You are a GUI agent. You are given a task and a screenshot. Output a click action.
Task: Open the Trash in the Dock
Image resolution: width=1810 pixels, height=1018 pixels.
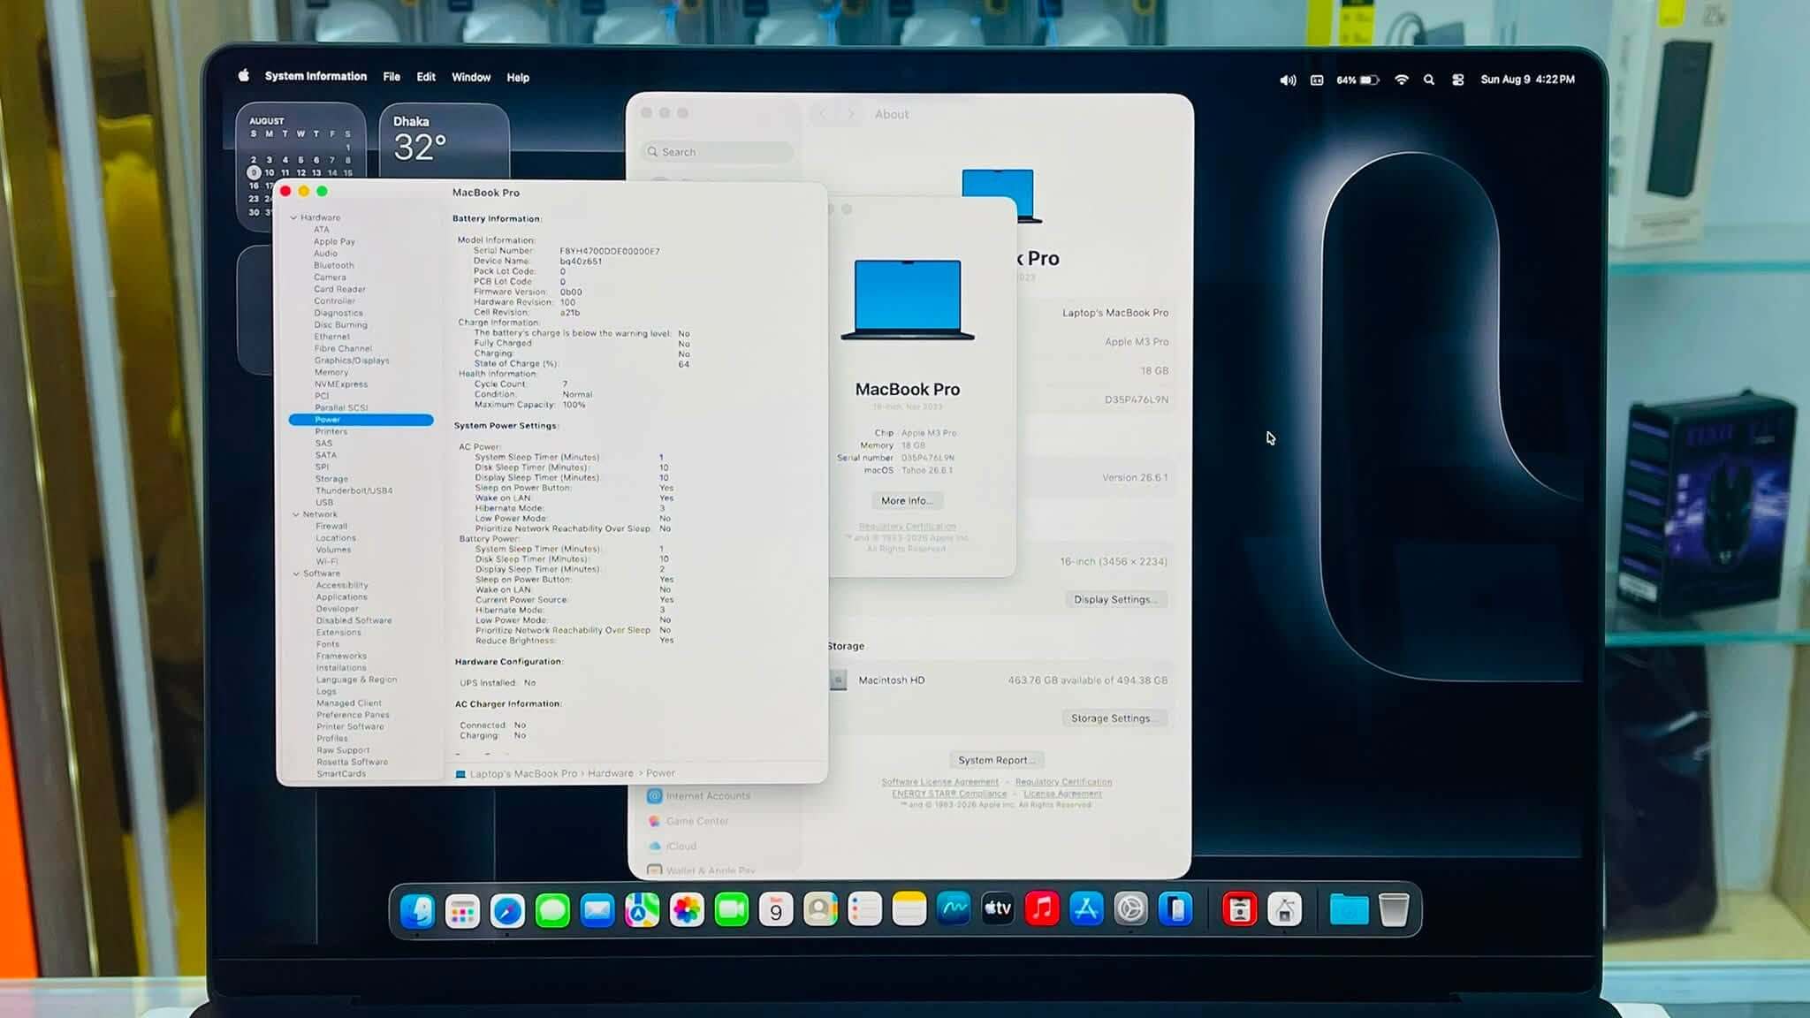1394,910
